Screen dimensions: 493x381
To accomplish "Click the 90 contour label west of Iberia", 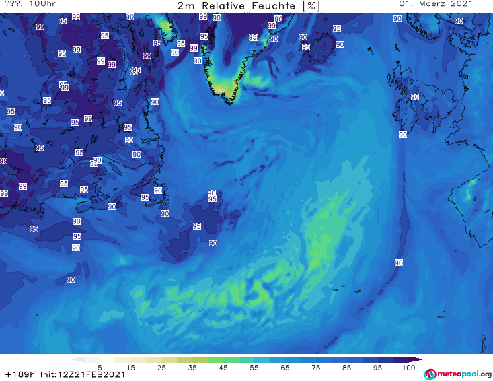I will 399,263.
